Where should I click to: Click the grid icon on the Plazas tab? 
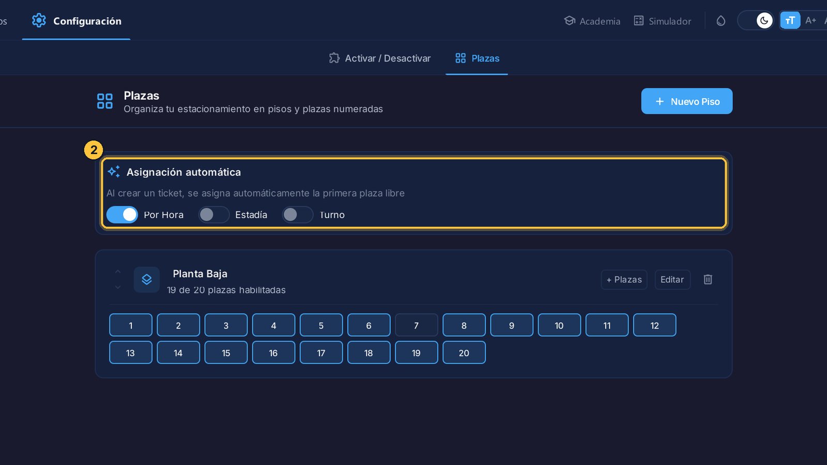(x=461, y=58)
